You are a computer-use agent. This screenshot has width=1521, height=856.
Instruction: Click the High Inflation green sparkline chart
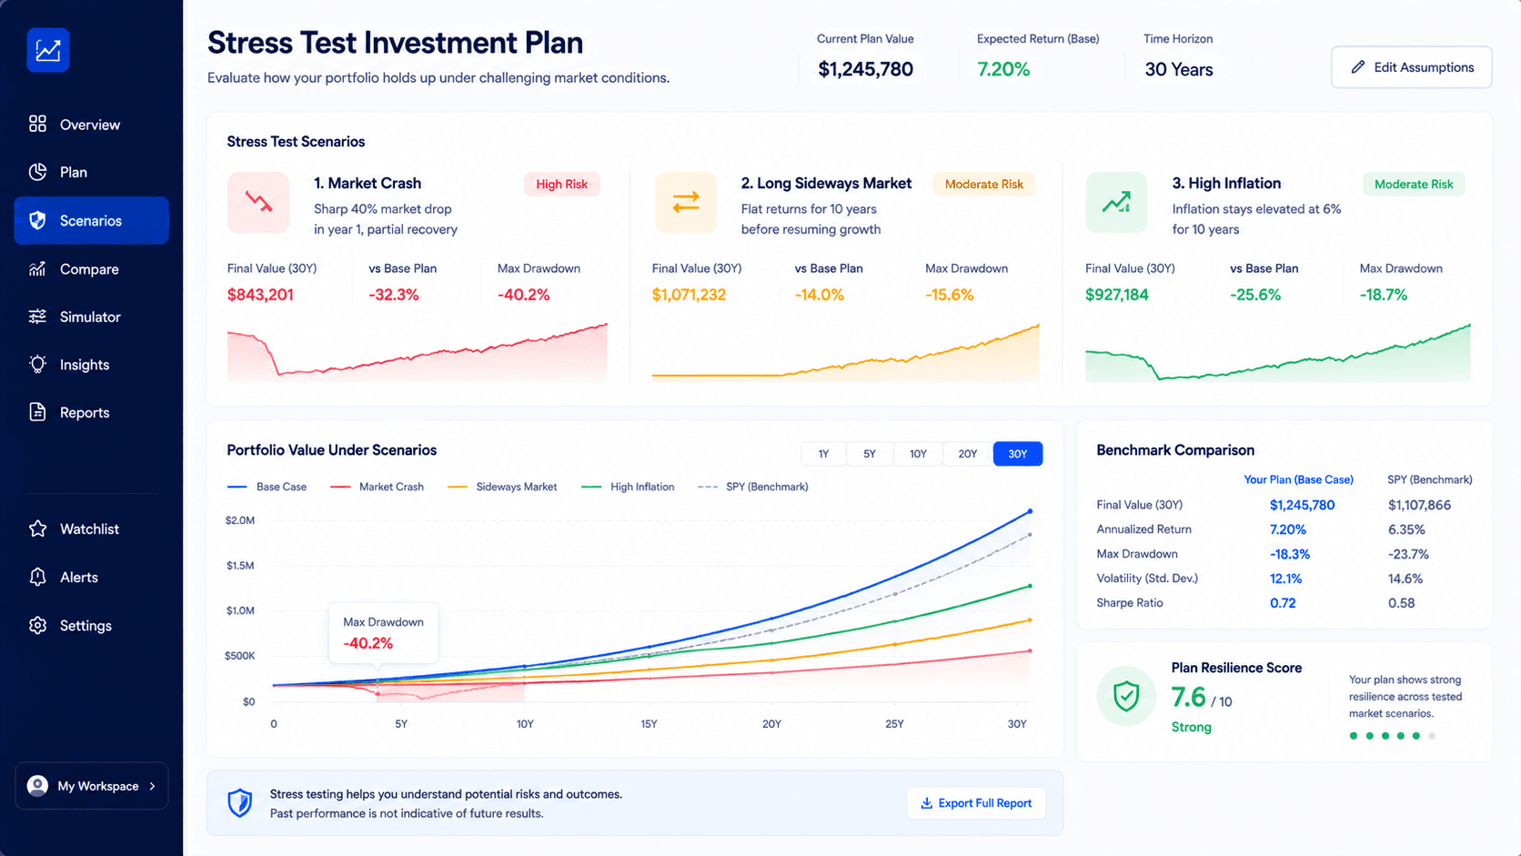pos(1278,351)
